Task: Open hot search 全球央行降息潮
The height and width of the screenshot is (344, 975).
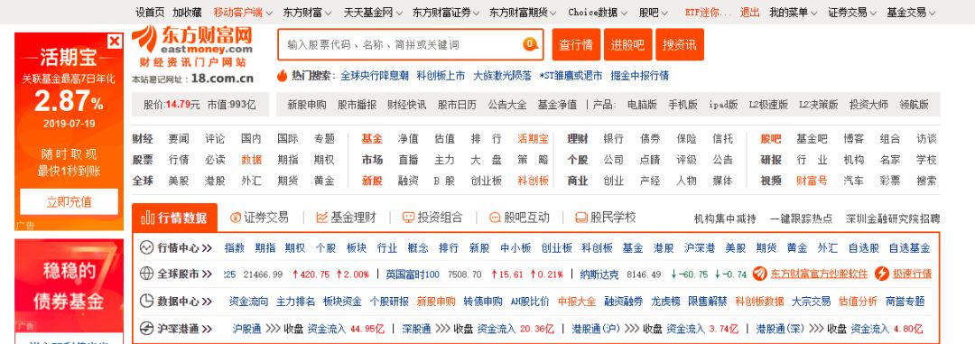Action: point(375,75)
